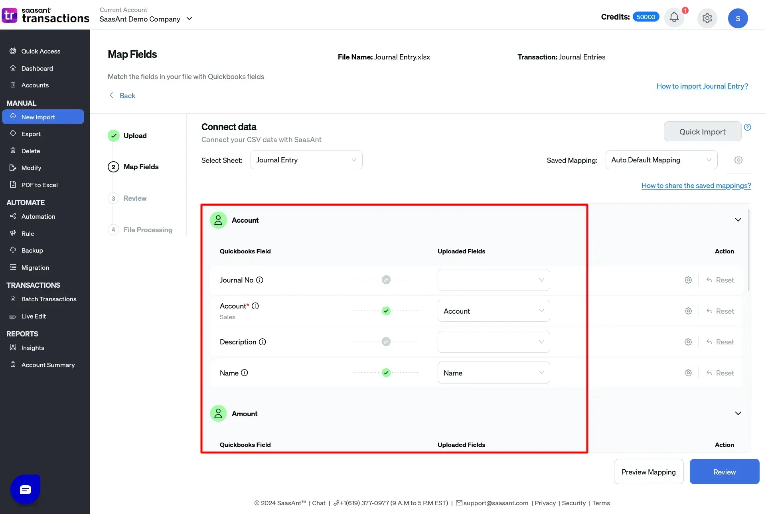
Task: Open the top header settings gear
Action: (x=707, y=18)
